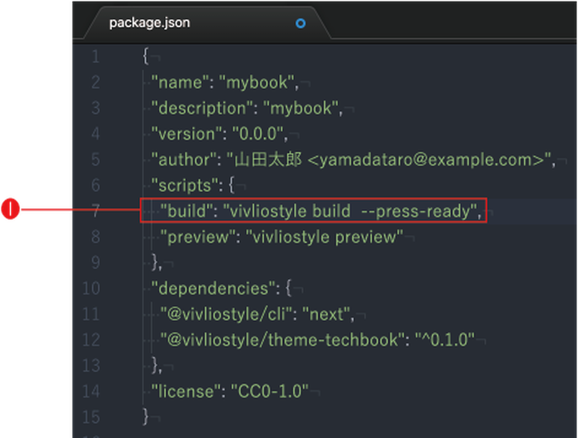Click the "dependencies" key
Screen dimensions: 578x438
tap(213, 288)
